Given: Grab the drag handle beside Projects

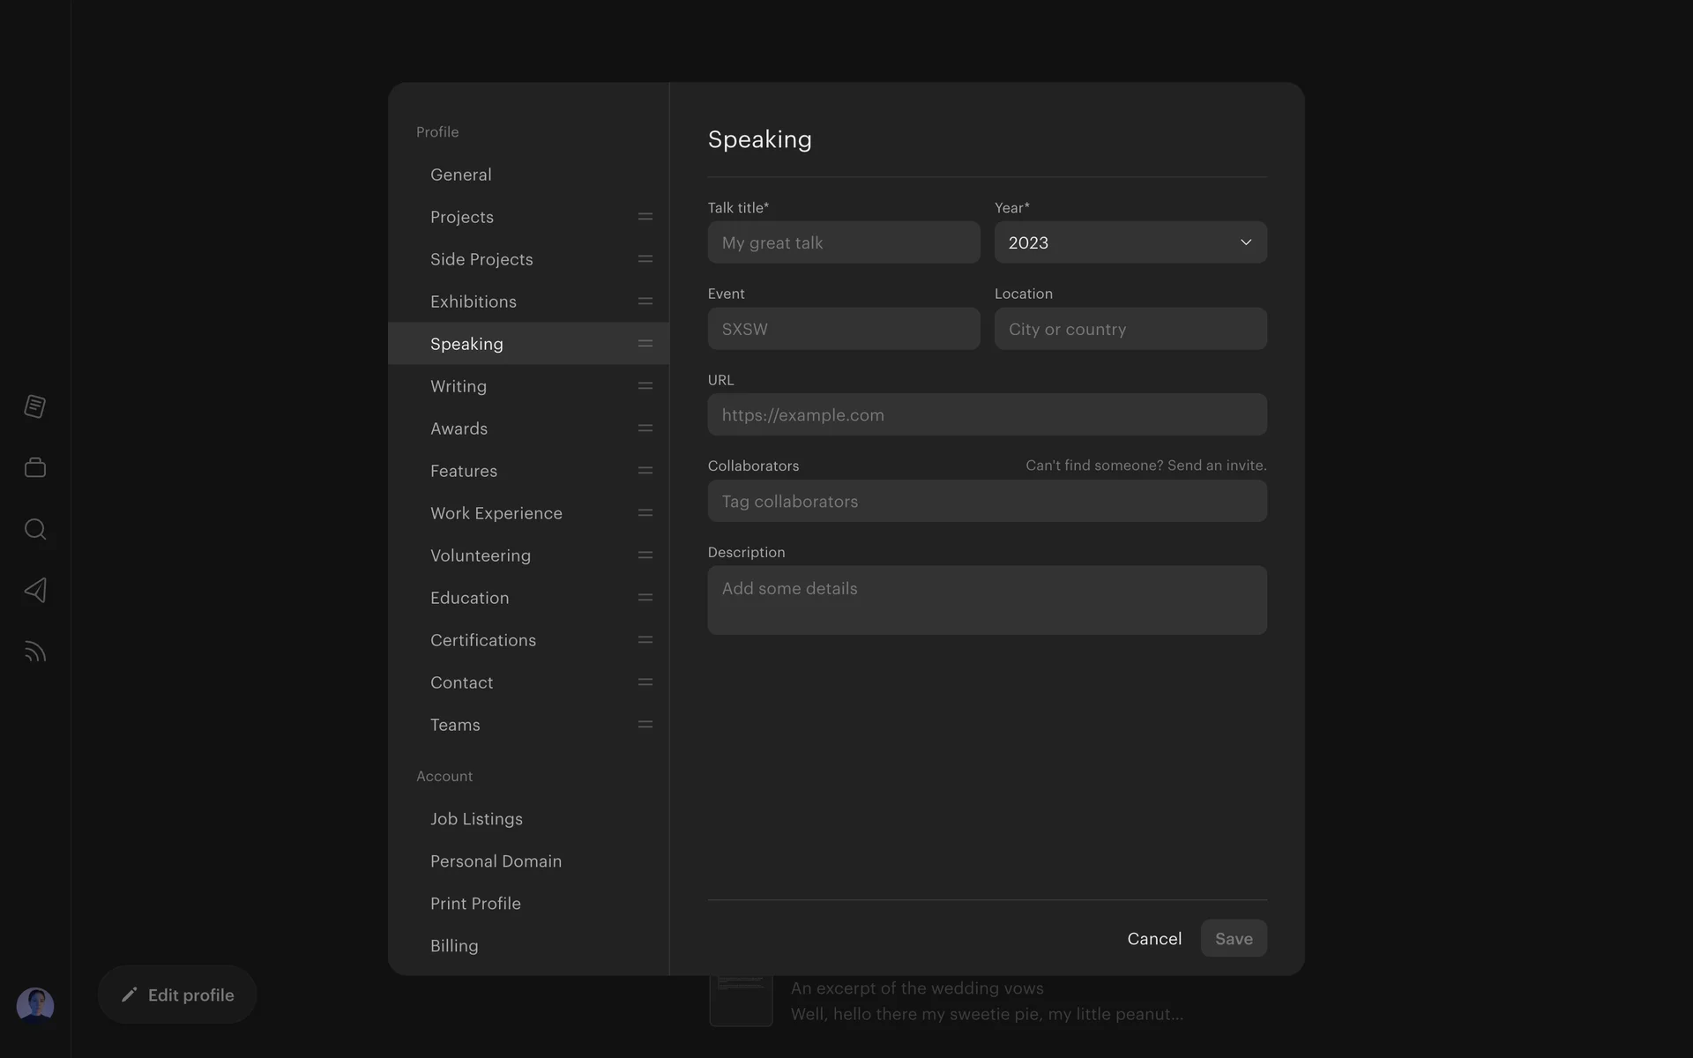Looking at the screenshot, I should (x=645, y=217).
